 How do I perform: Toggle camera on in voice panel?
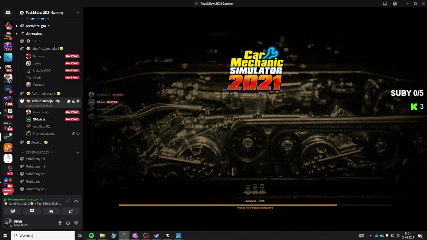pos(13,211)
